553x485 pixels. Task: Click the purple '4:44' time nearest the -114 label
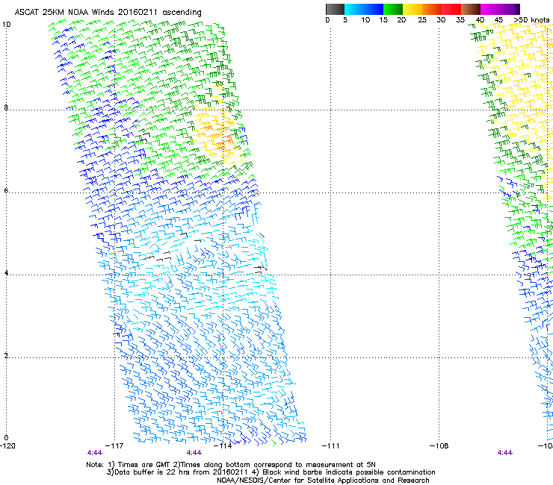[x=194, y=453]
